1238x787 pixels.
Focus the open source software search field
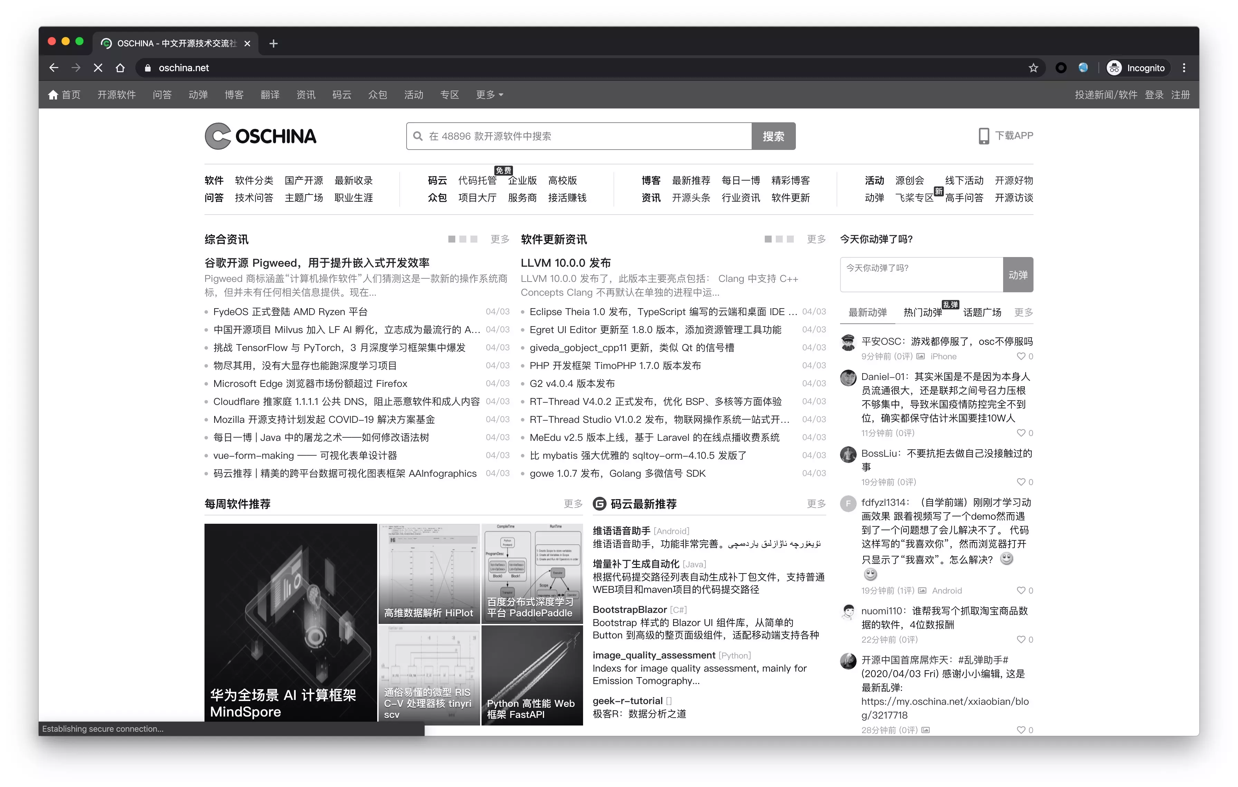point(579,136)
